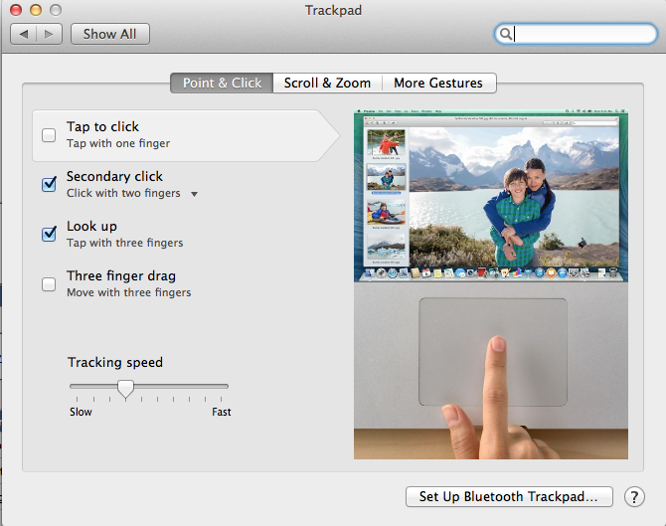Close the Trackpad window
This screenshot has width=666, height=526.
click(16, 10)
